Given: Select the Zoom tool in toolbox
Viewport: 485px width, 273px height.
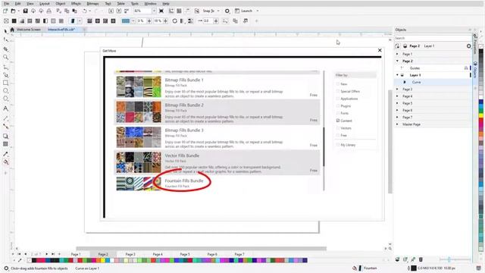Looking at the screenshot, I should (5, 58).
